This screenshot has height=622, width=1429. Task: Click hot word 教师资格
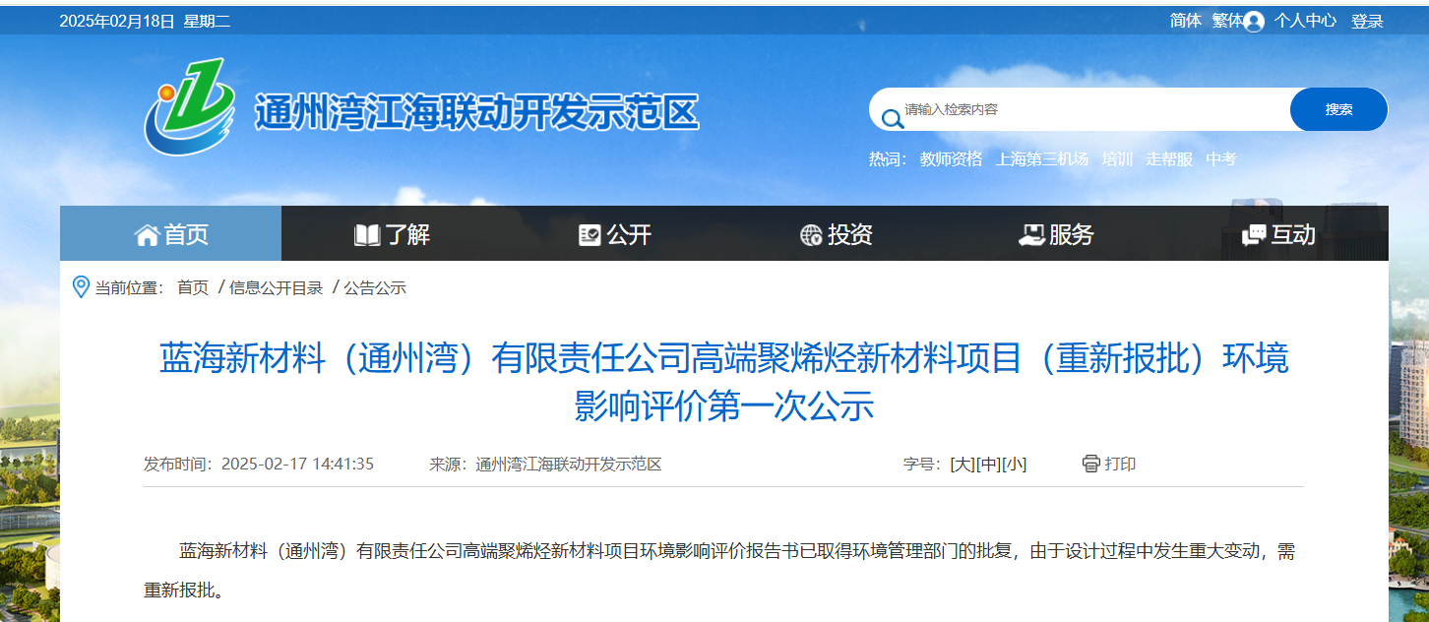pos(952,158)
